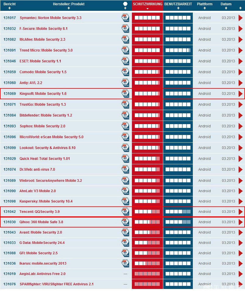Click red arrow in Antiy AVL row
The width and height of the screenshot is (245, 296).
coord(241,83)
